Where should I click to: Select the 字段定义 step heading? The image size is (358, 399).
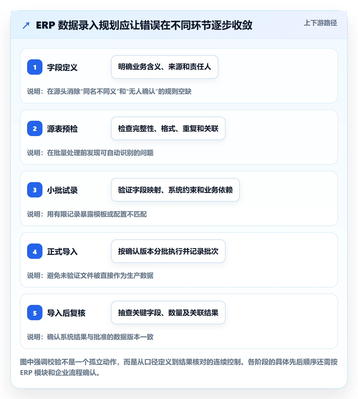pyautogui.click(x=62, y=68)
